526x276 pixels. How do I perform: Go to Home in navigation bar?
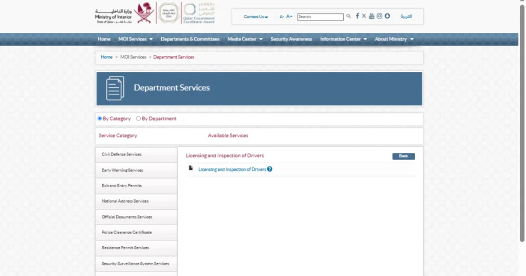pyautogui.click(x=104, y=39)
